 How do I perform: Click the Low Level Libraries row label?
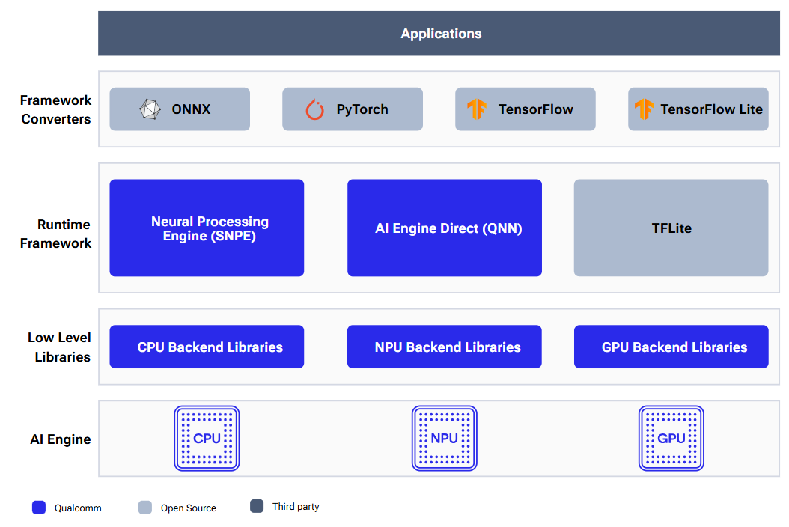[x=59, y=347]
